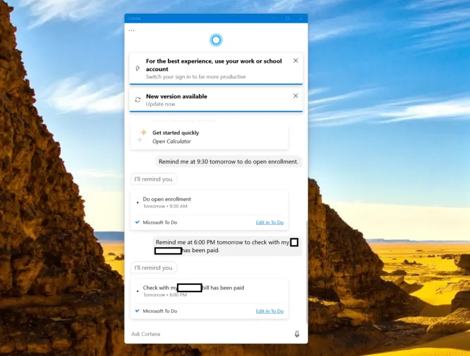Click Edit in To Do for open enrollment
Image resolution: width=470 pixels, height=356 pixels.
(x=270, y=222)
